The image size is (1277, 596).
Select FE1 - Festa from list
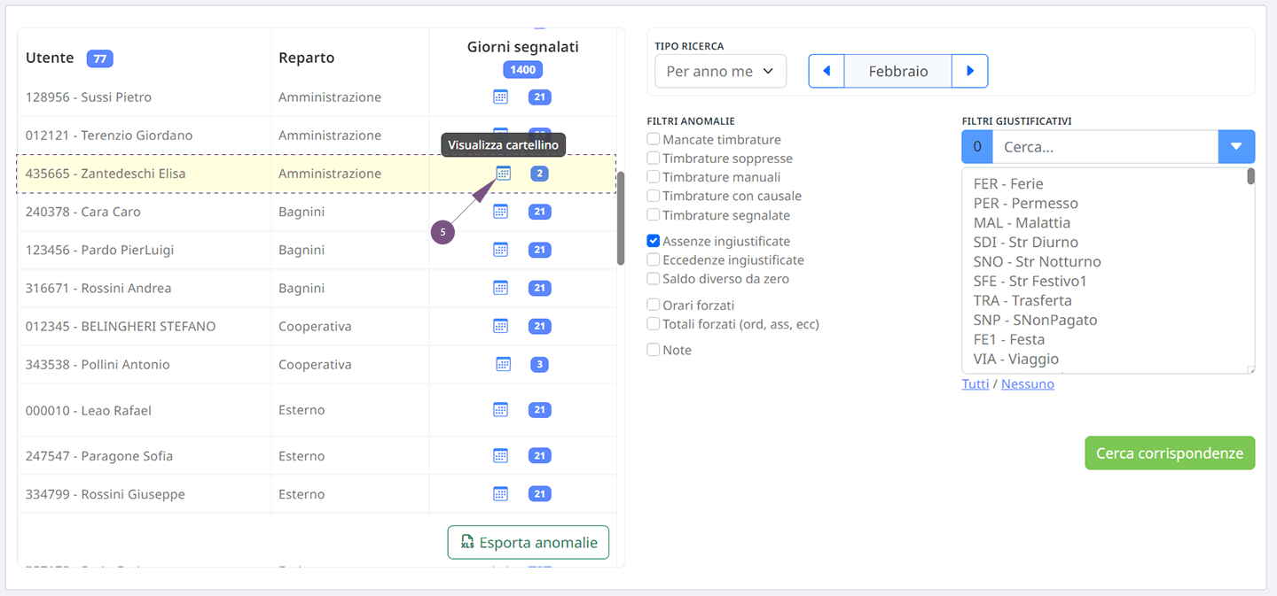tap(1009, 340)
